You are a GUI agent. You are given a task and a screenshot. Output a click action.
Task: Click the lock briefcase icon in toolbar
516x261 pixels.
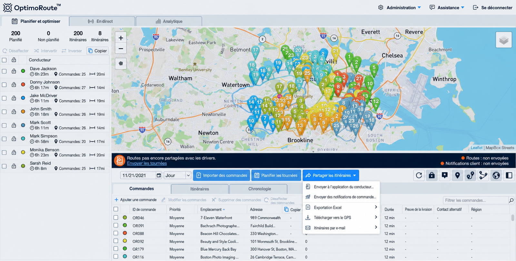coord(432,175)
